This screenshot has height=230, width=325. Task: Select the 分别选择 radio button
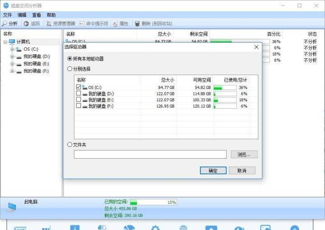(x=70, y=69)
